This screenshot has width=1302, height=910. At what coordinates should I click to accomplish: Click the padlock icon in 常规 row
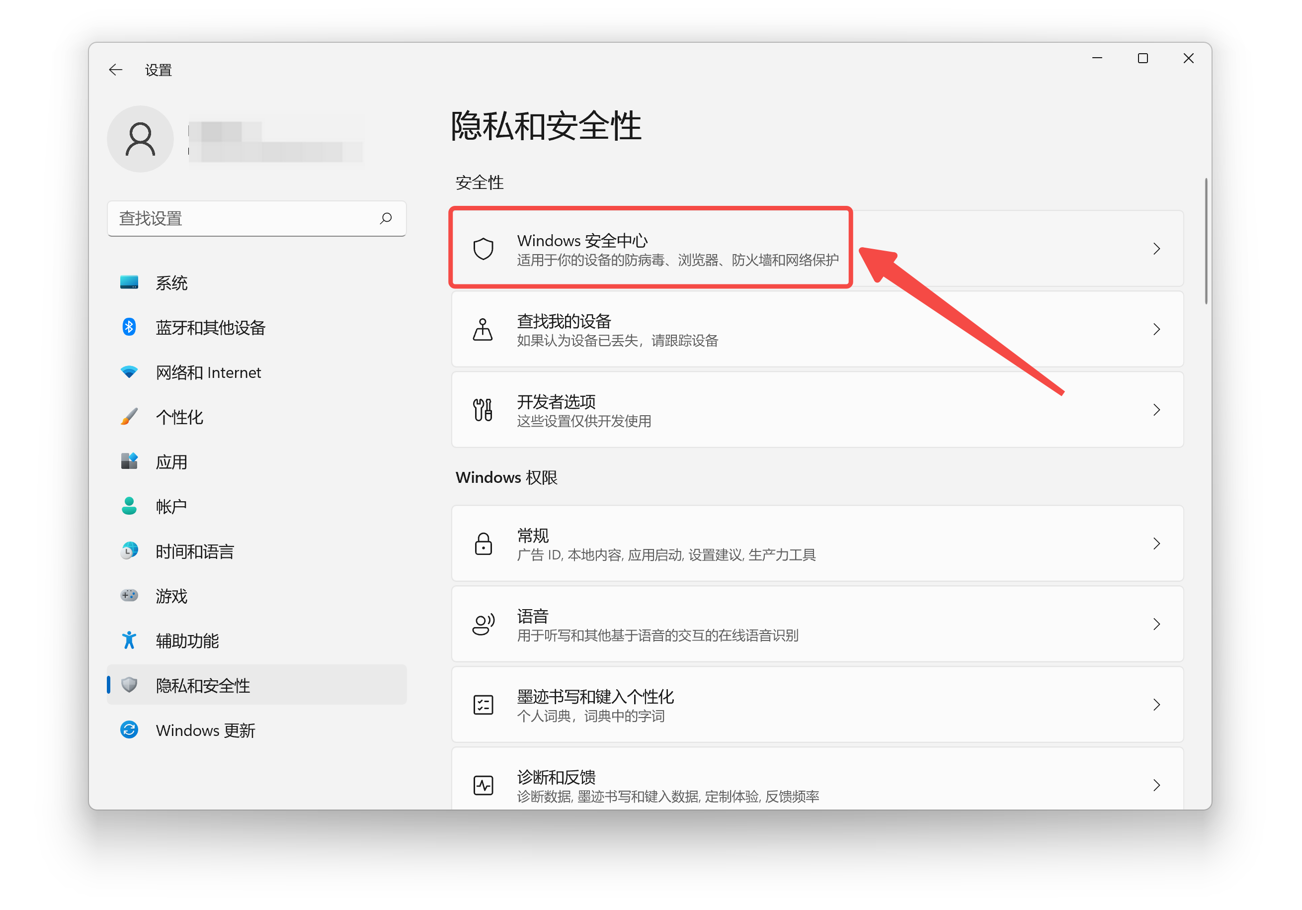tap(483, 544)
